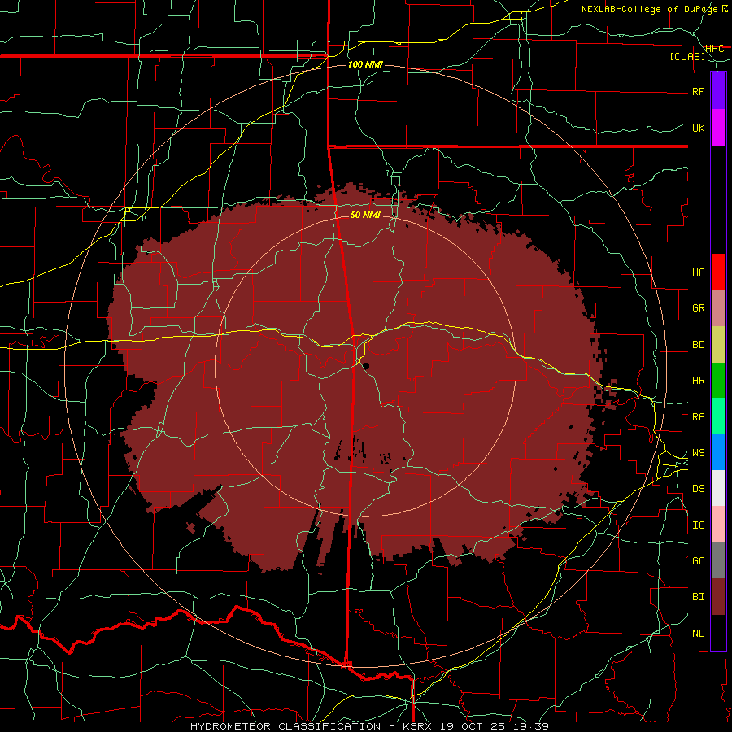Click the [CLAS] units label
732x732 pixels.
coord(687,57)
